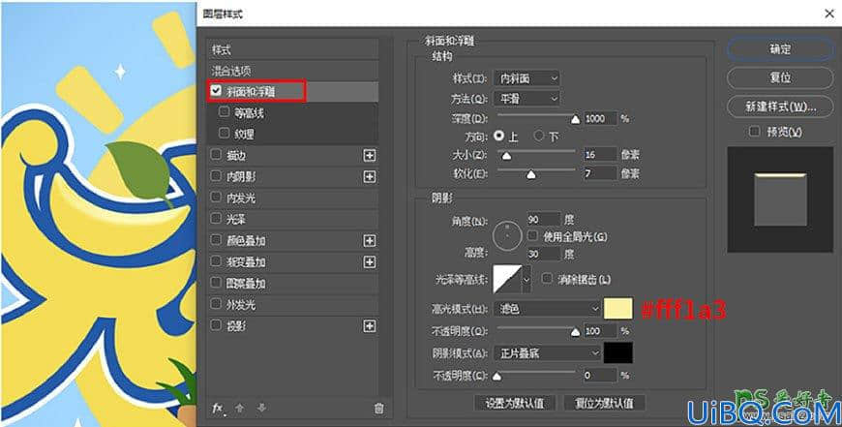Click the 大小 slider handle
The image size is (842, 427).
tap(506, 156)
